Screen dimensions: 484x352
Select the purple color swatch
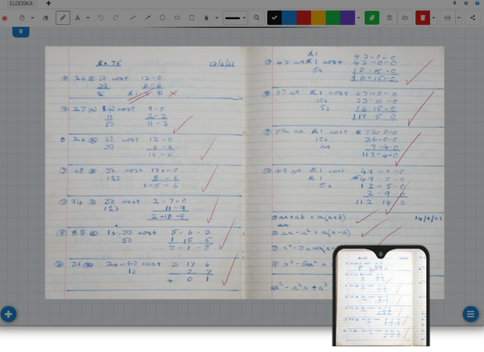[347, 18]
